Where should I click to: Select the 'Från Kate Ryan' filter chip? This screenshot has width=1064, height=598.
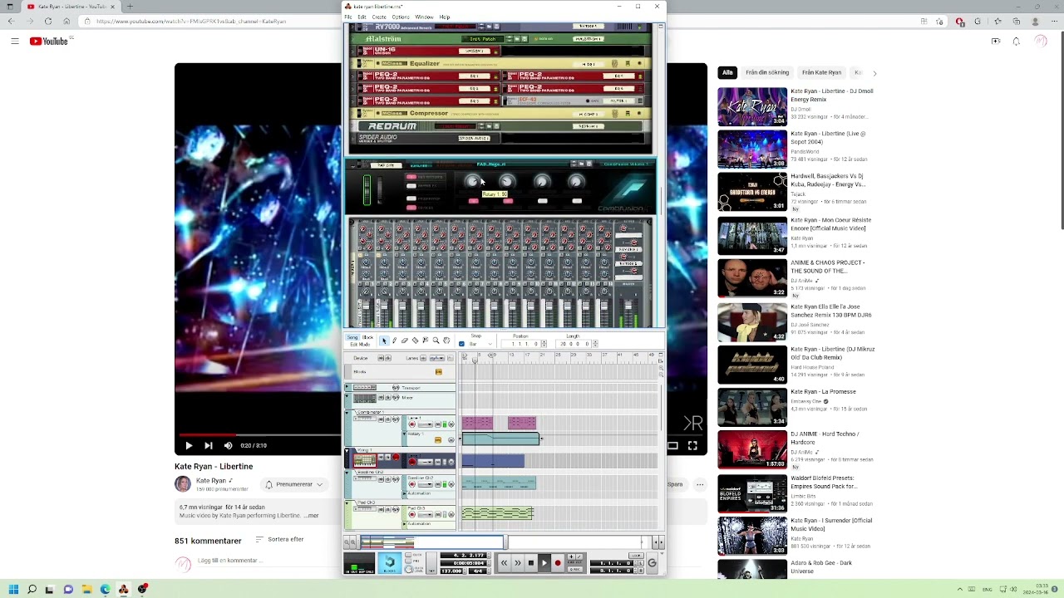tap(821, 72)
